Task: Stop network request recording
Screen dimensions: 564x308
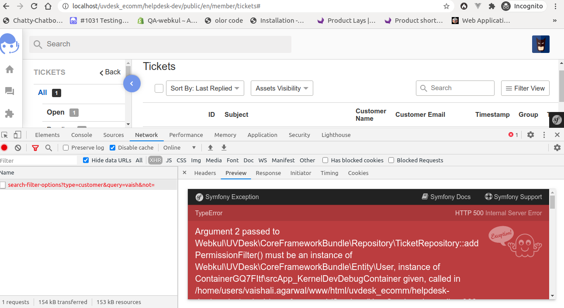Action: [x=4, y=148]
